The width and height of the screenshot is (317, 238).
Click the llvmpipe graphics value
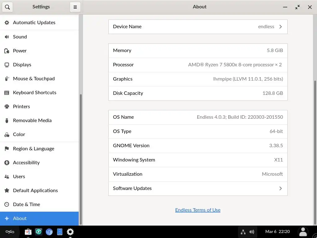click(248, 79)
